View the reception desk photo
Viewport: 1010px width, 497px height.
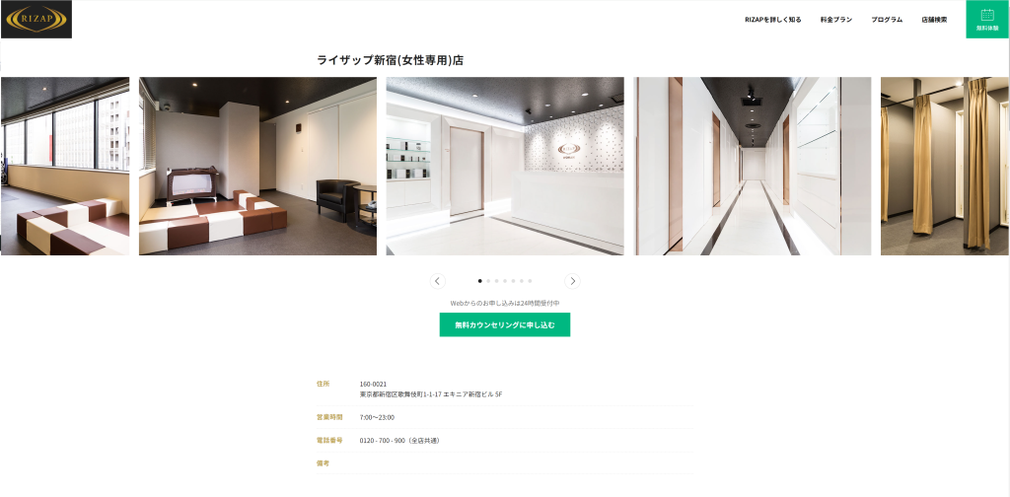[505, 166]
